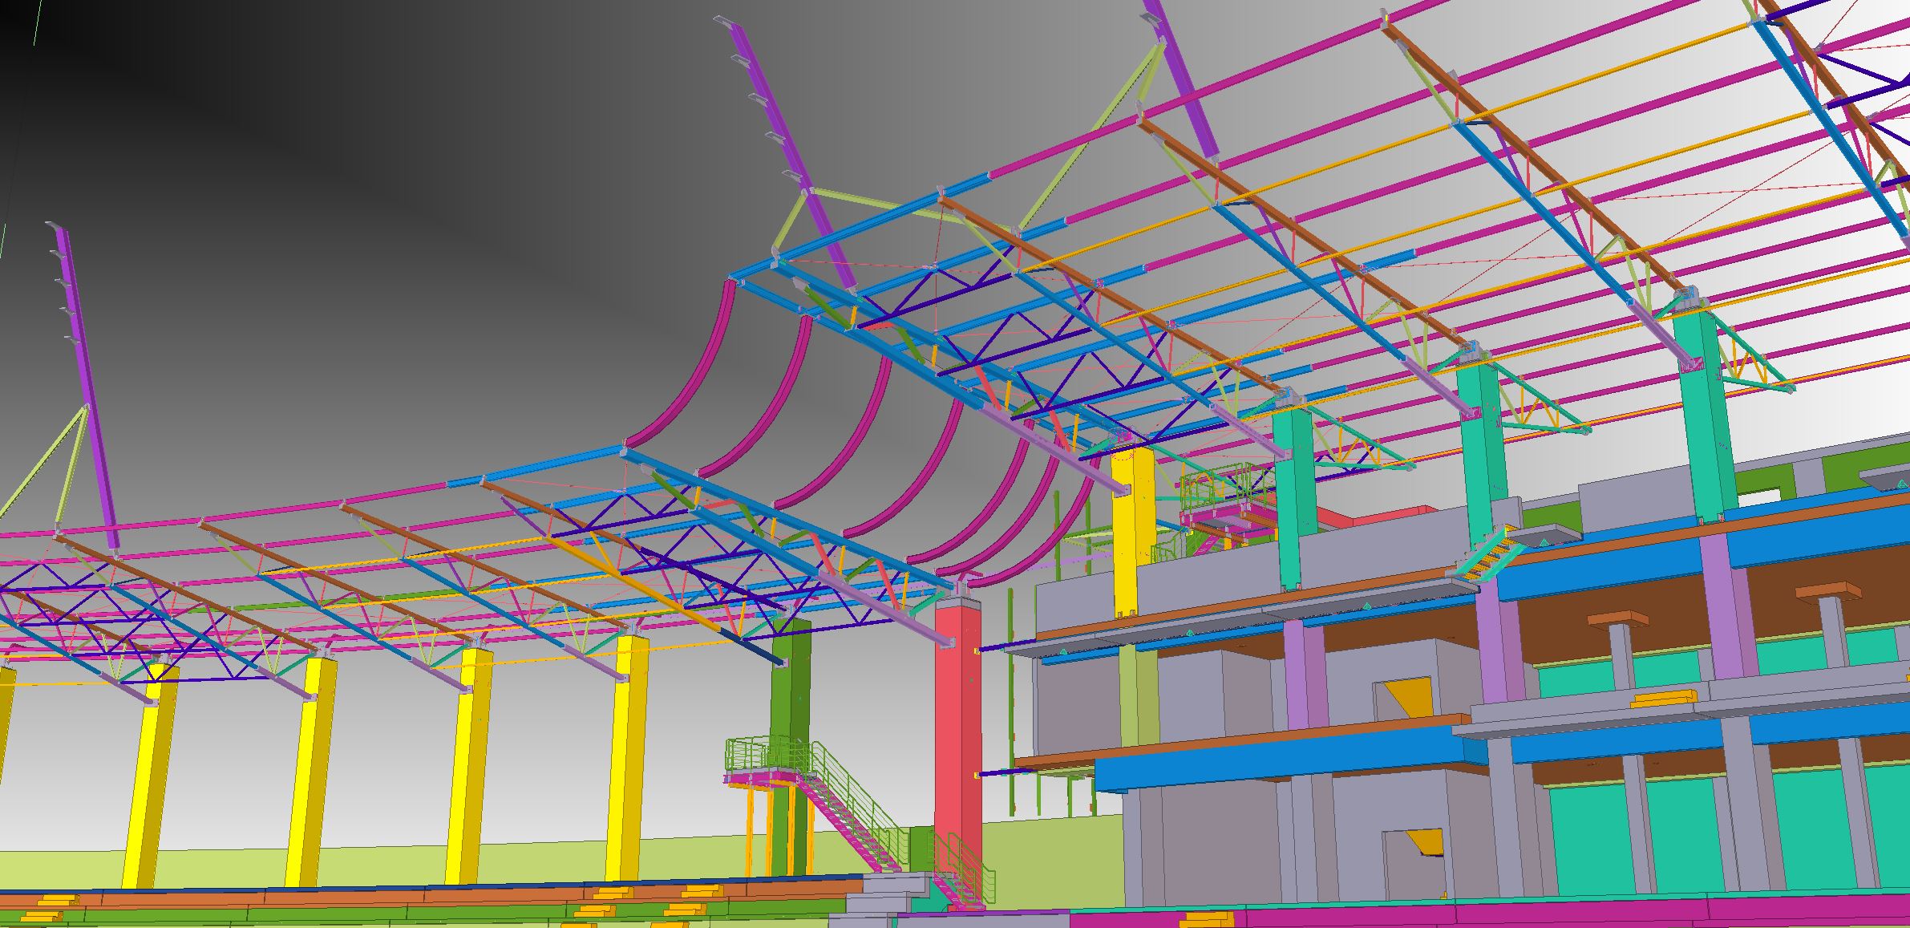Click the light green column inside building
The width and height of the screenshot is (1910, 928).
pyautogui.click(x=1139, y=694)
